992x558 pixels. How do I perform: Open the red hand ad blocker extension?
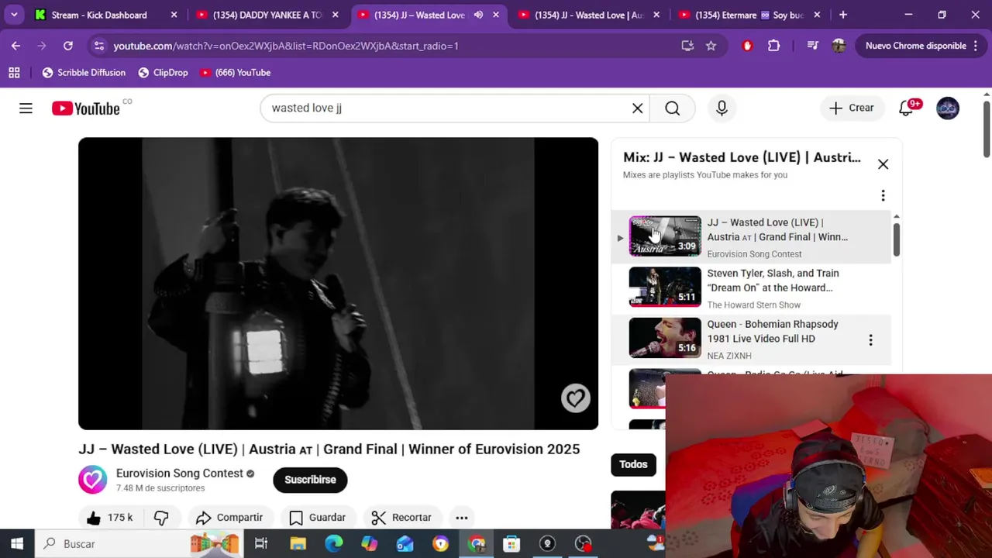pos(747,46)
